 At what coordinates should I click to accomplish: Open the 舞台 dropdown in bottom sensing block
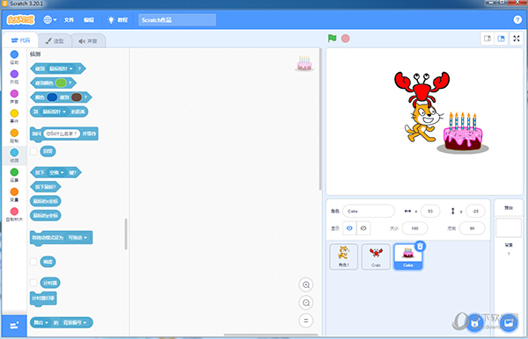pyautogui.click(x=41, y=322)
